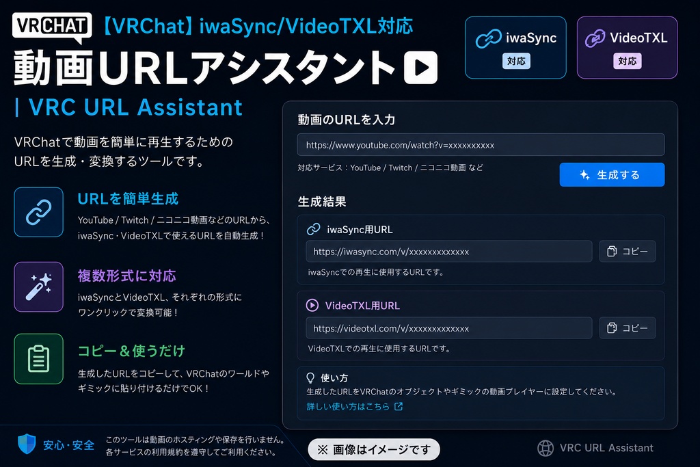
Task: Click the link icon tile for URLを簡単生成
Action: [x=39, y=212]
